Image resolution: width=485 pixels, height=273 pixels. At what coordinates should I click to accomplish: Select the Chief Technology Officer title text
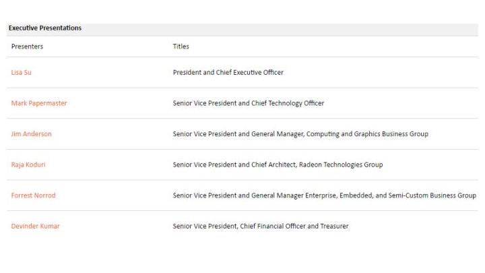point(249,103)
